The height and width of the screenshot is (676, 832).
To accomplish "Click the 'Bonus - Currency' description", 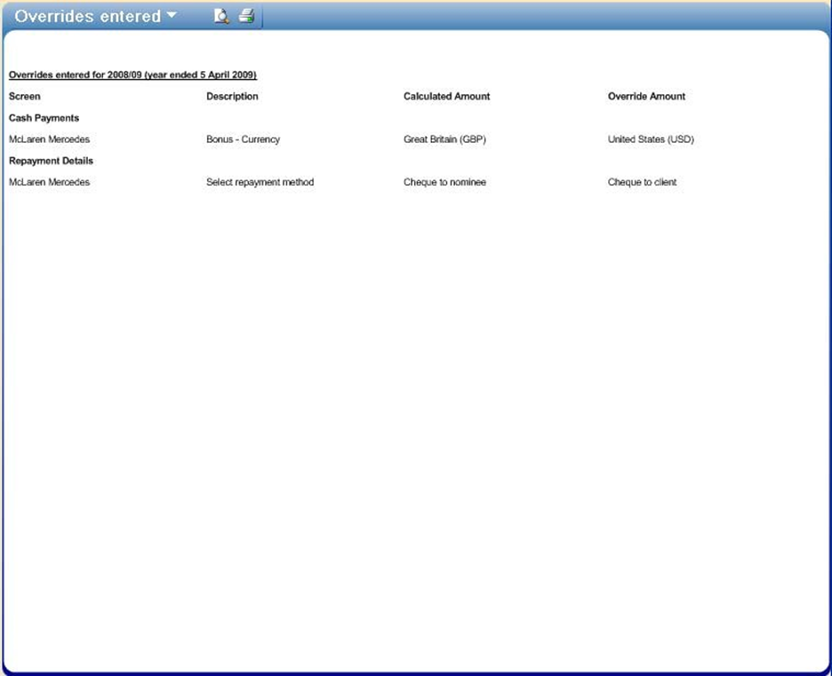I will [x=243, y=139].
